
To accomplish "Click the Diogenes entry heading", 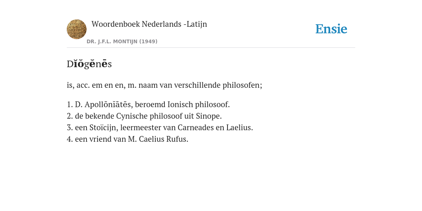I will tap(89, 64).
